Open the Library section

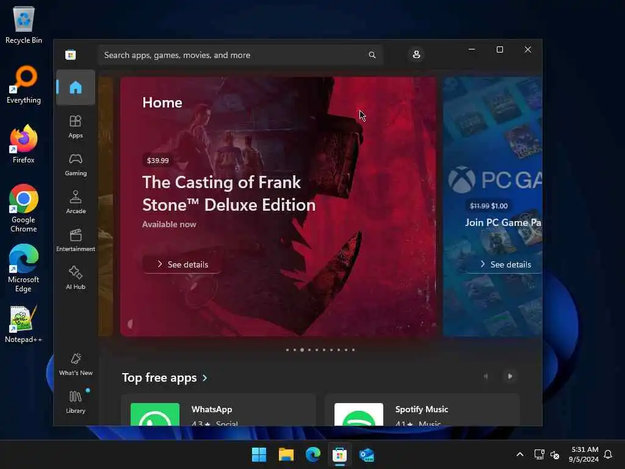tap(75, 402)
